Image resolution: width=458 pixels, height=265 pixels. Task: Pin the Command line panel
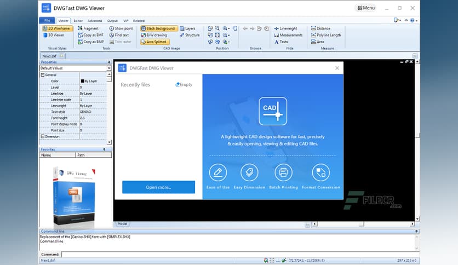416,231
